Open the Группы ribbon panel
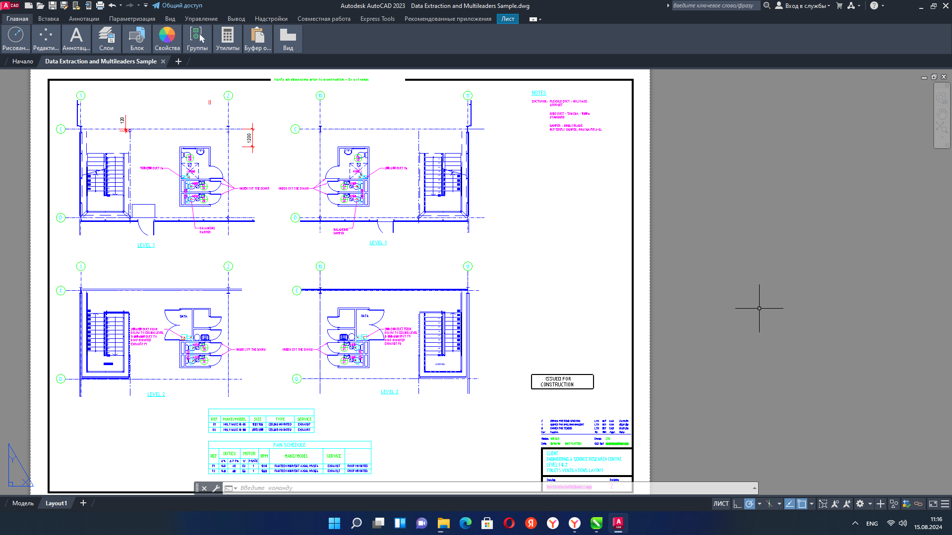952x535 pixels. pyautogui.click(x=197, y=39)
